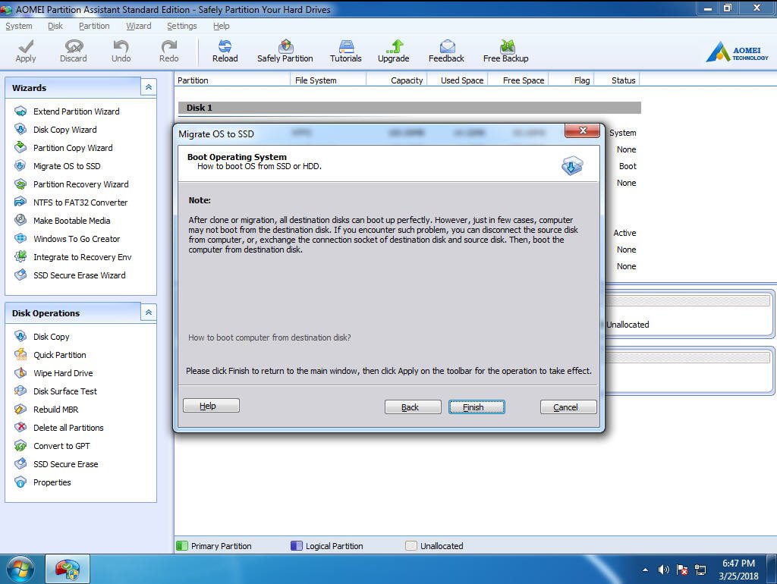Open the Settings menu
The height and width of the screenshot is (584, 777).
tap(182, 26)
